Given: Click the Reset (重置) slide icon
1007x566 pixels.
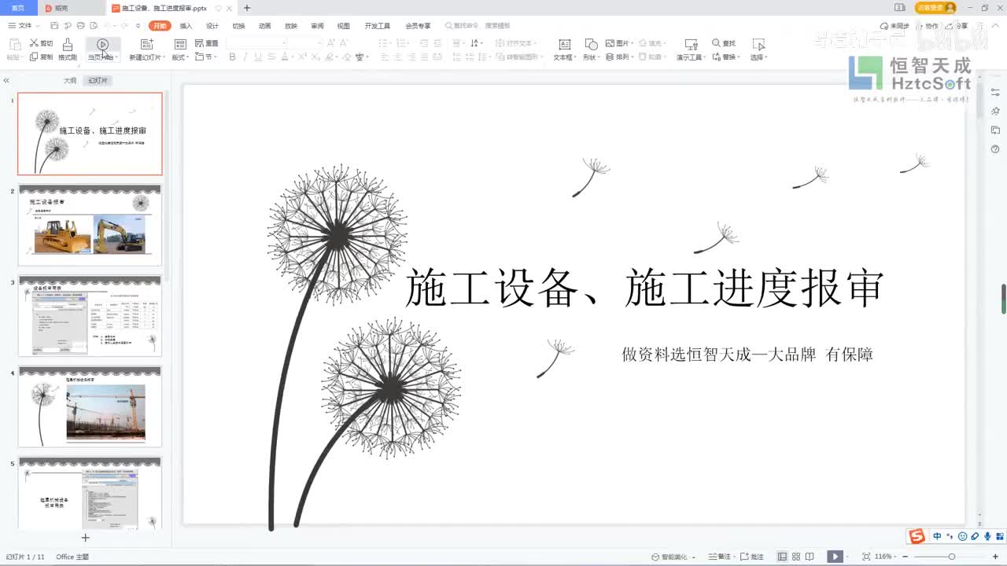Looking at the screenshot, I should [x=200, y=43].
